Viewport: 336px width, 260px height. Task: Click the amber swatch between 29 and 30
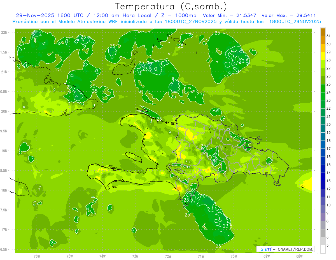[x=323, y=48]
